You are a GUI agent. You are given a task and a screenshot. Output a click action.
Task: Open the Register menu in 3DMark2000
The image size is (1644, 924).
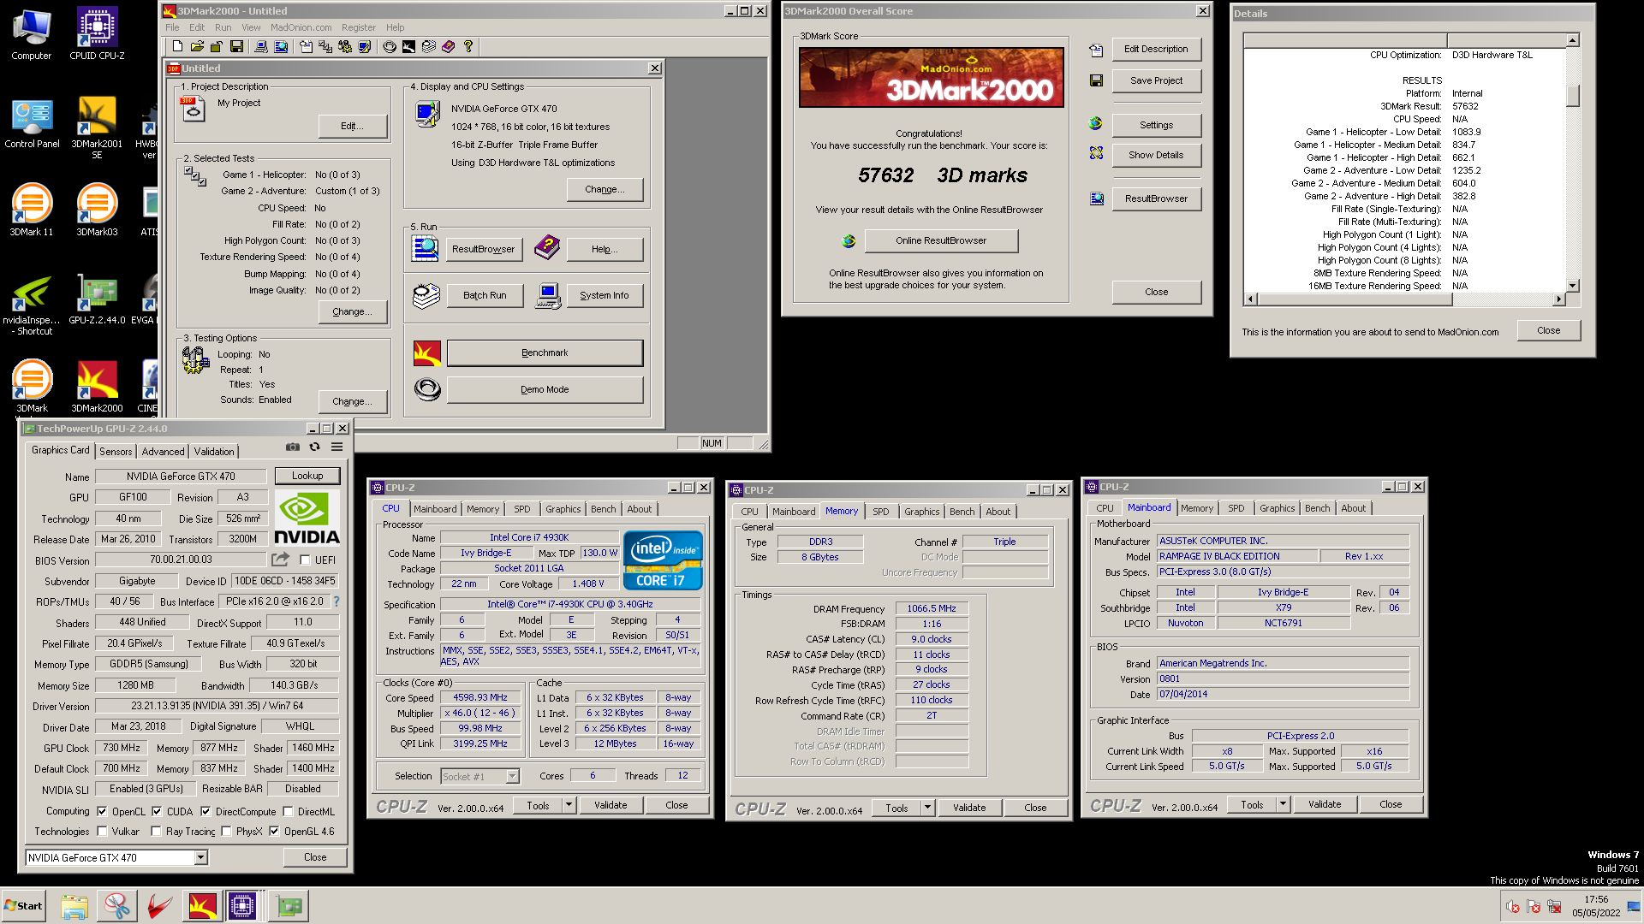pyautogui.click(x=358, y=27)
